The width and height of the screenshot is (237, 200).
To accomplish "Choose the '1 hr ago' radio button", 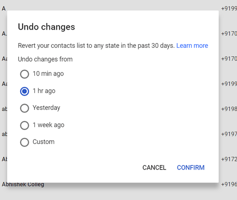I will pyautogui.click(x=24, y=91).
